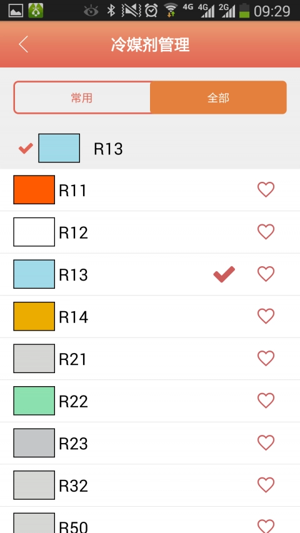Click the yellow R14 color swatch
Image resolution: width=300 pixels, height=533 pixels.
click(x=34, y=316)
